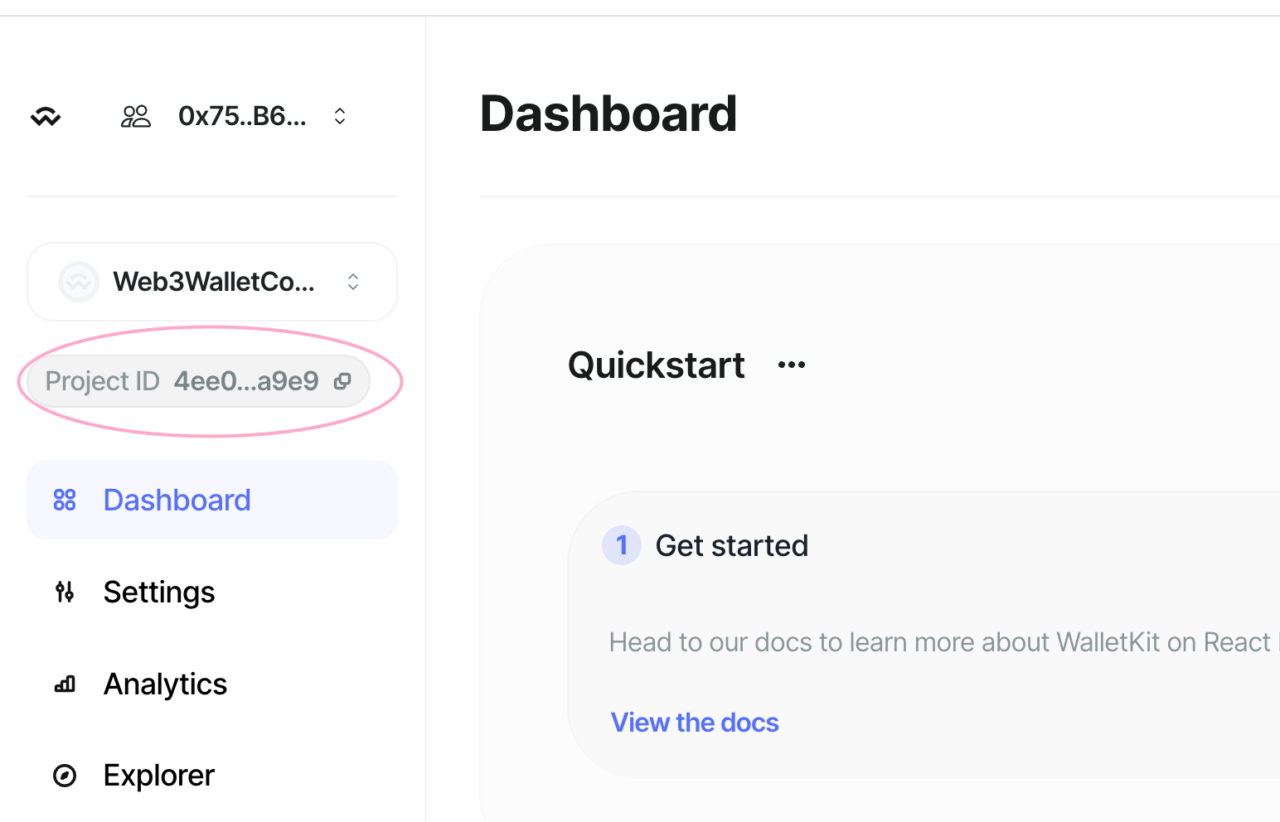The image size is (1280, 822).
Task: Open the Quickstart three-dot options menu
Action: [792, 365]
